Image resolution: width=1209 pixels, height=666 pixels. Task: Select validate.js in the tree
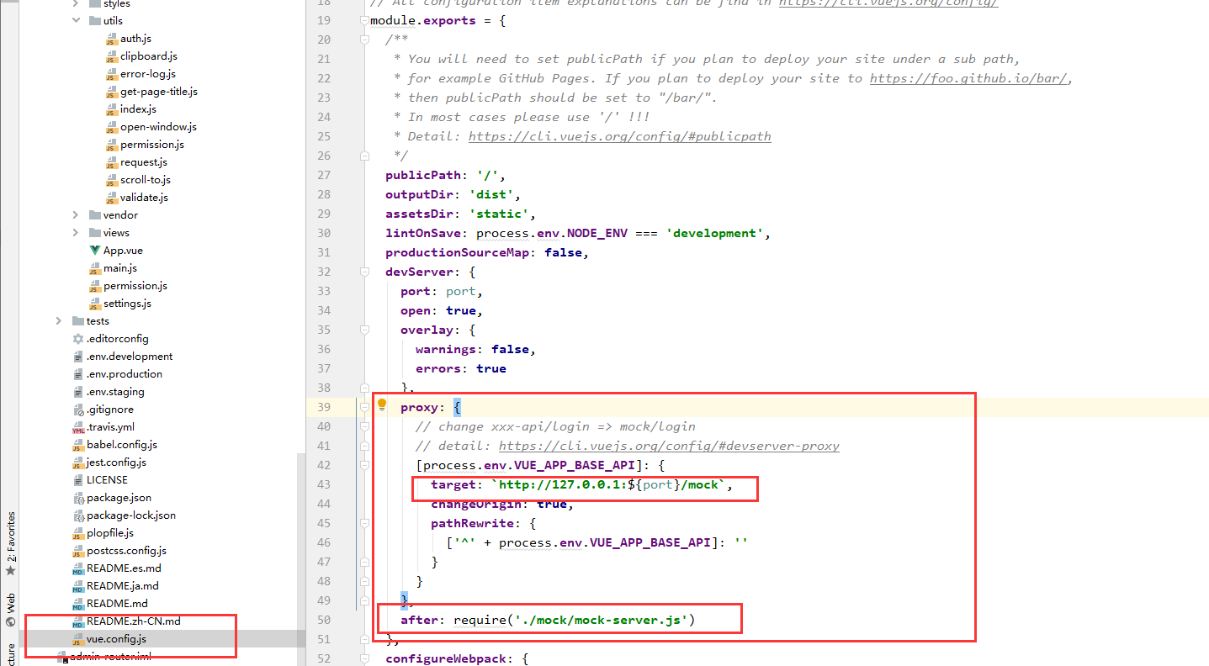pyautogui.click(x=144, y=198)
